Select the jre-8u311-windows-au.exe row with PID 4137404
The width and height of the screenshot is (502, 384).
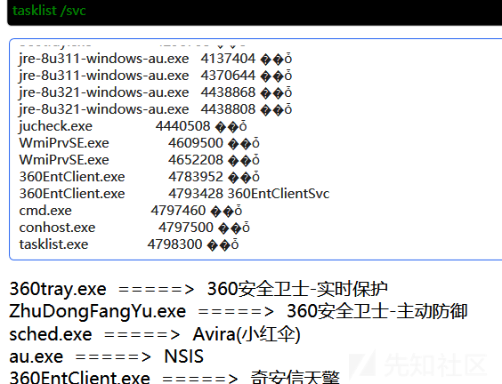(x=155, y=59)
